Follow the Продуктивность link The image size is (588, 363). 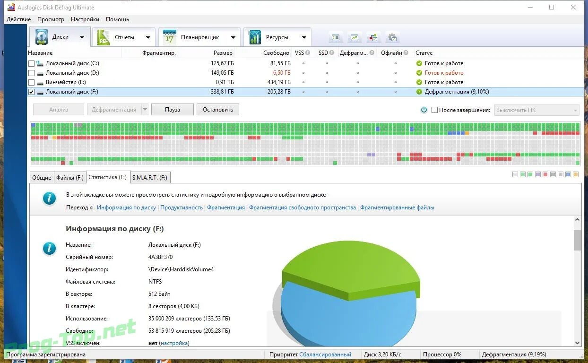coord(182,207)
